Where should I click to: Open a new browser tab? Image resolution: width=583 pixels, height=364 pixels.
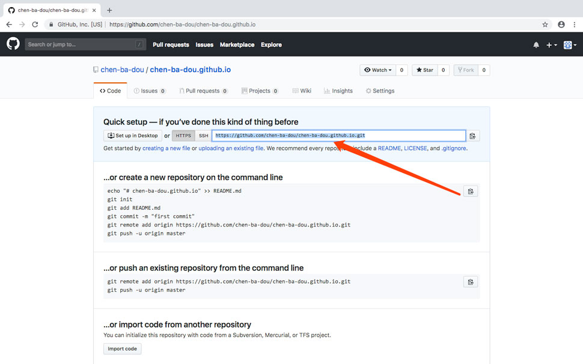click(x=109, y=10)
